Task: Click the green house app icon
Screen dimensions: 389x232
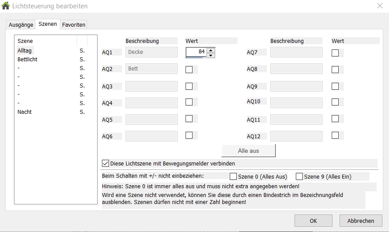Action: (6, 6)
